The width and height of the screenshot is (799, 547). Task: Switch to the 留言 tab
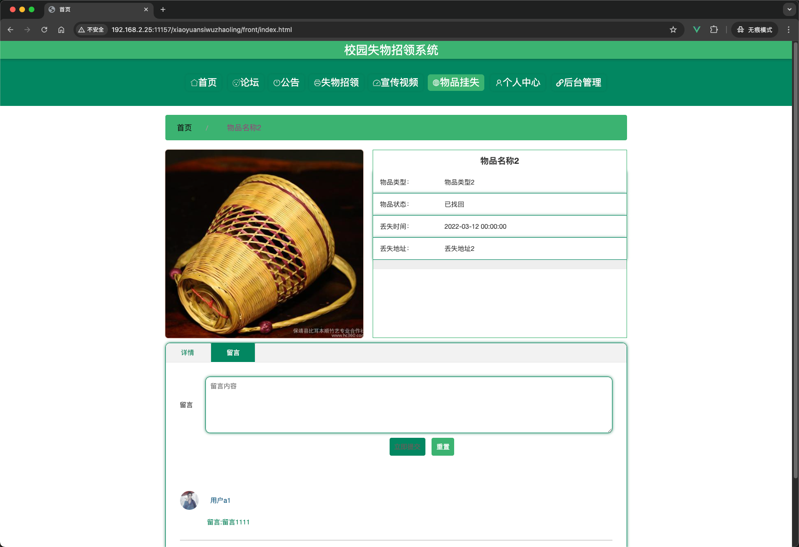pyautogui.click(x=233, y=353)
